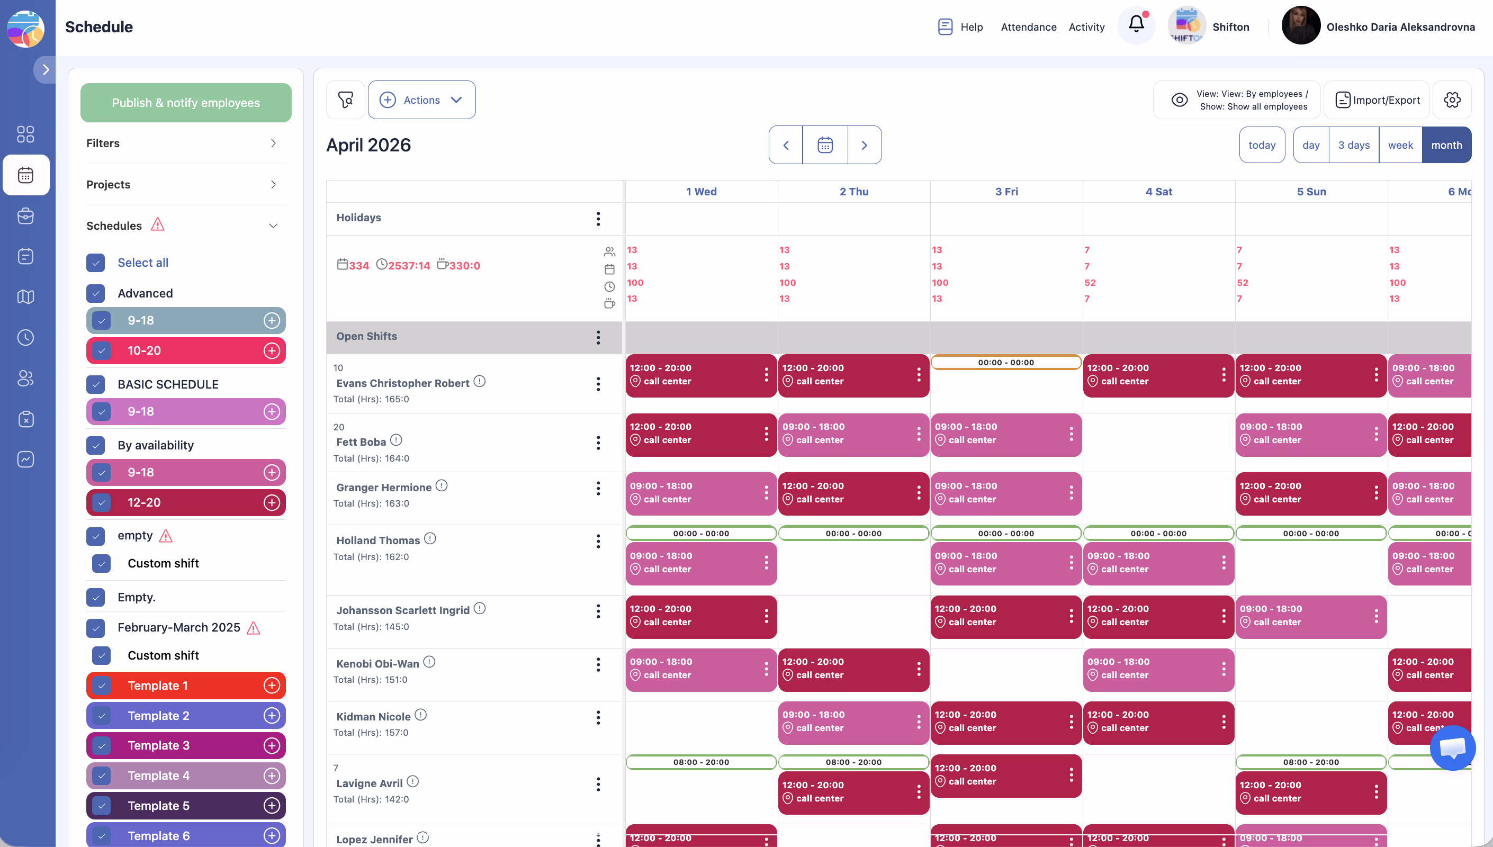Click info icon next to Fett Boba
Viewport: 1493px width, 847px height.
click(396, 440)
